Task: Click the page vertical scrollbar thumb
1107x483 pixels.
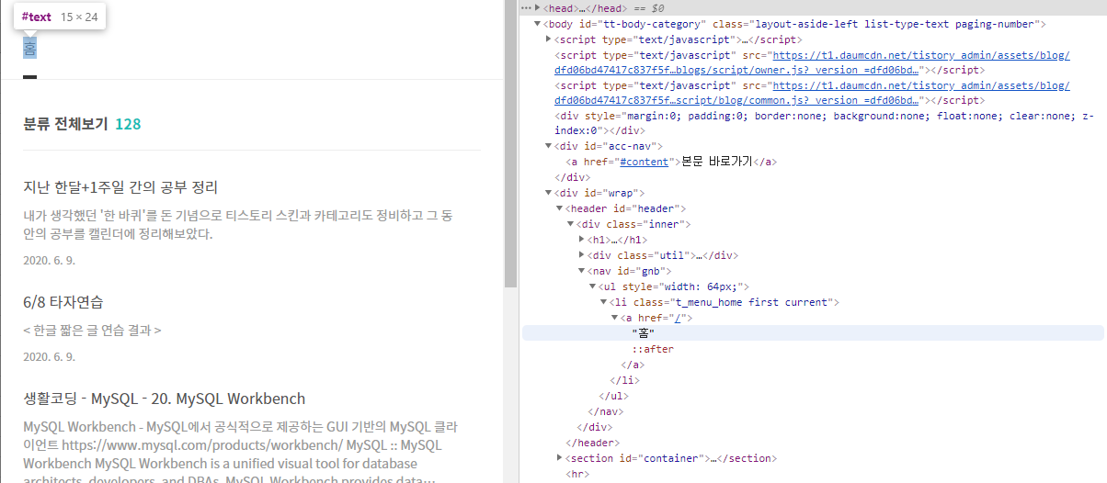Action: 510,143
